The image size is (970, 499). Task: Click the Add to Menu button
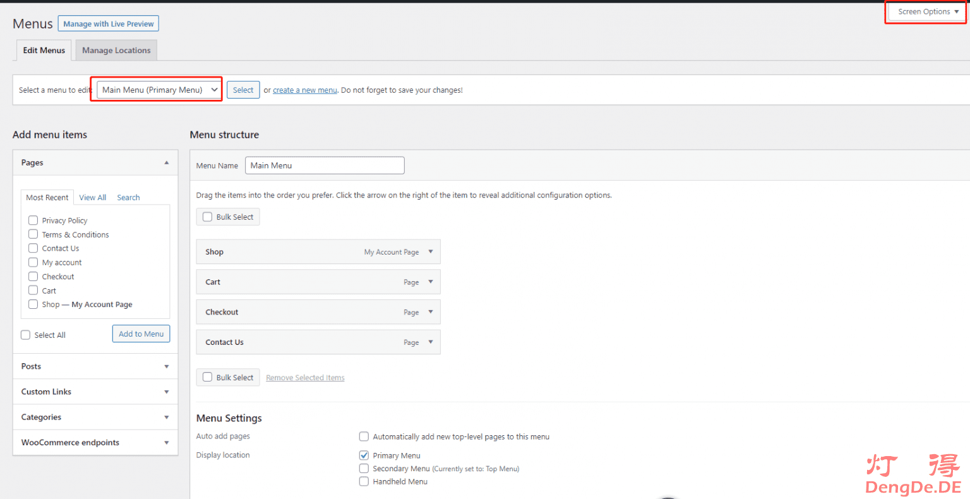coord(141,334)
